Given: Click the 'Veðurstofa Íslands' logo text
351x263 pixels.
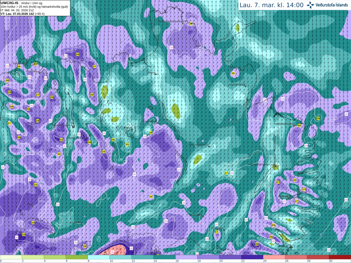Looking at the screenshot, I should [332, 5].
